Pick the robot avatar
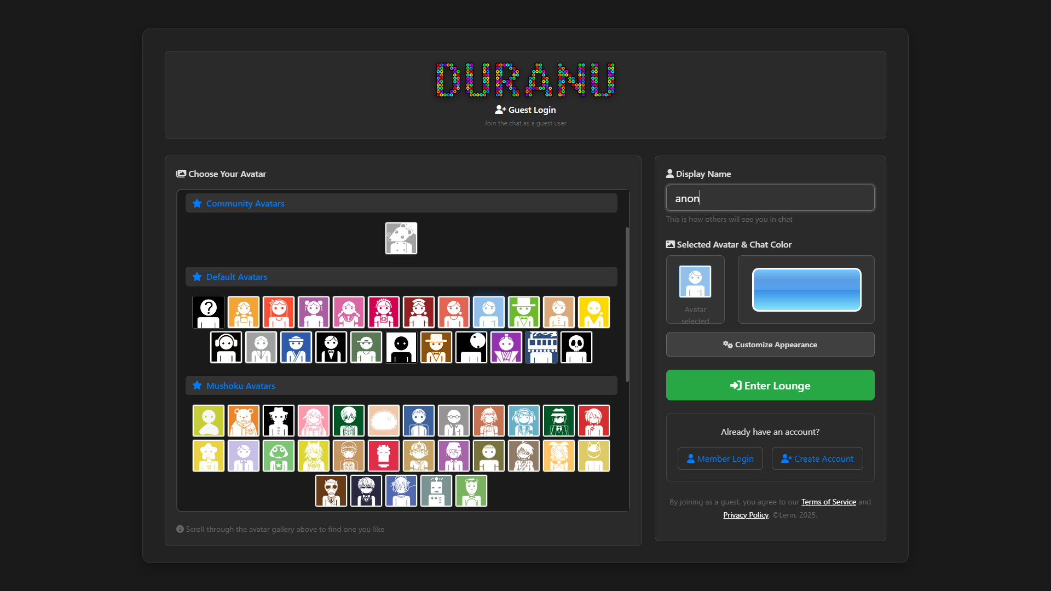This screenshot has height=591, width=1051. click(436, 491)
